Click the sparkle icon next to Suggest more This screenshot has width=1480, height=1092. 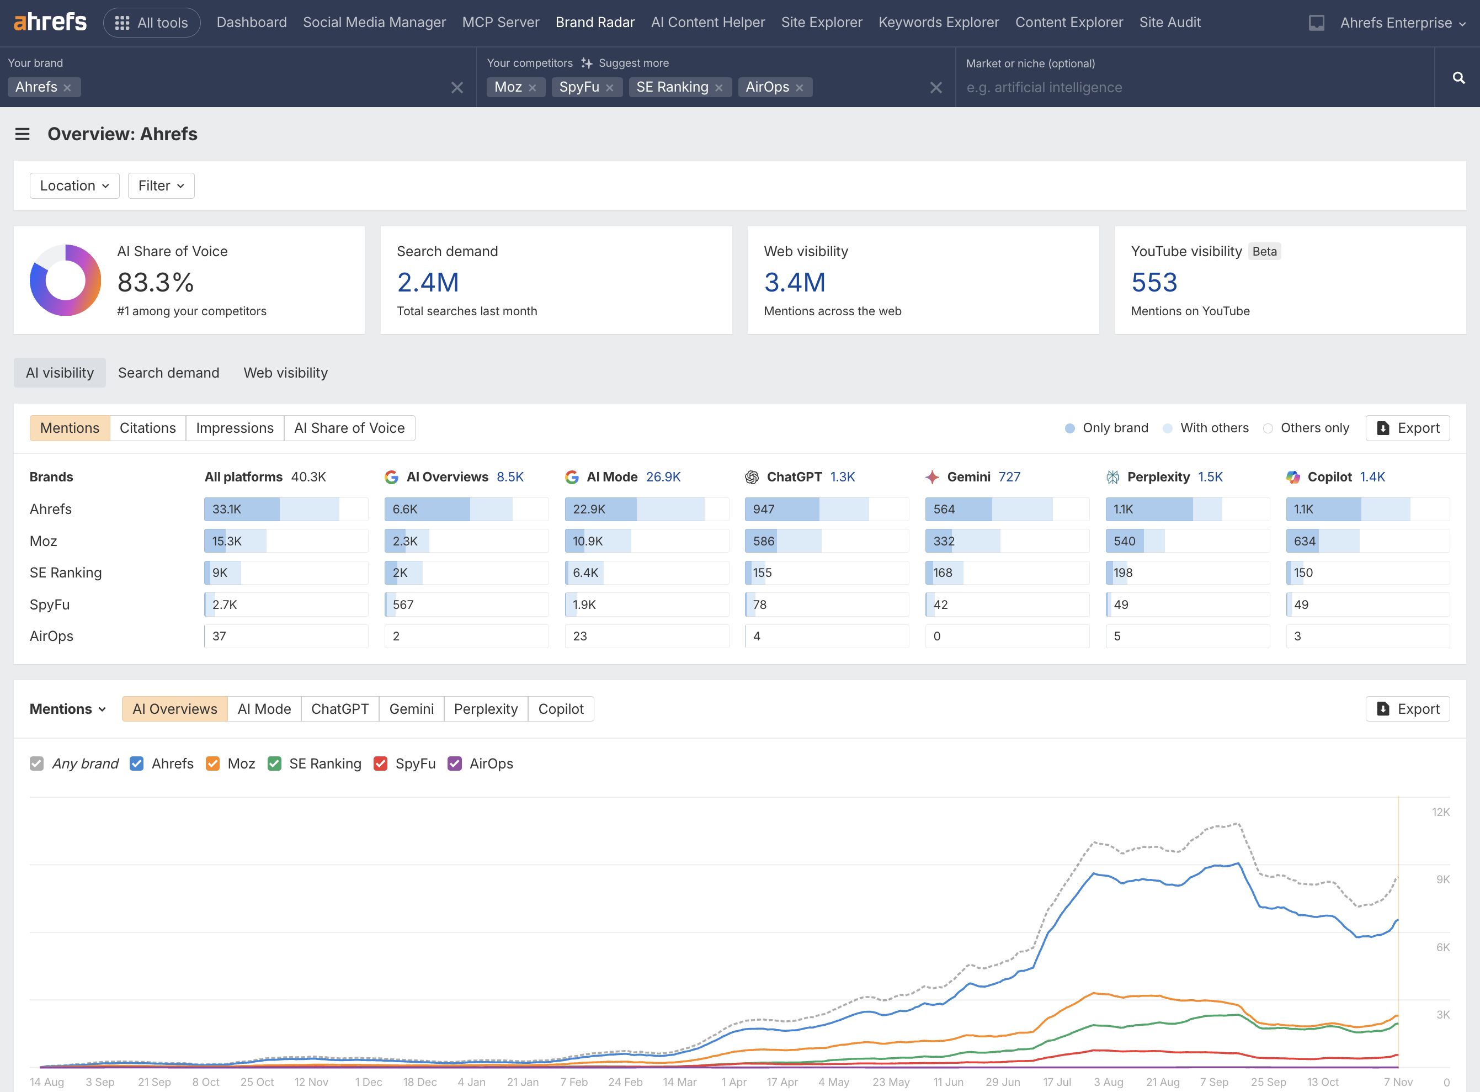click(587, 63)
